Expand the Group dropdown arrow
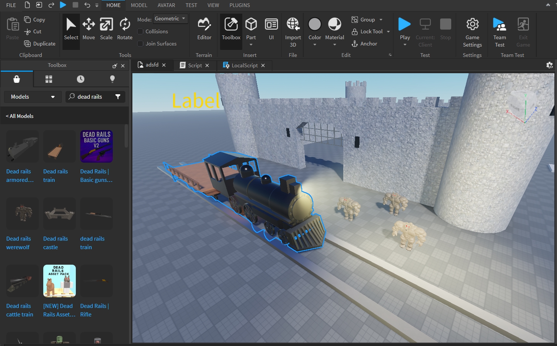557x346 pixels. coord(381,20)
